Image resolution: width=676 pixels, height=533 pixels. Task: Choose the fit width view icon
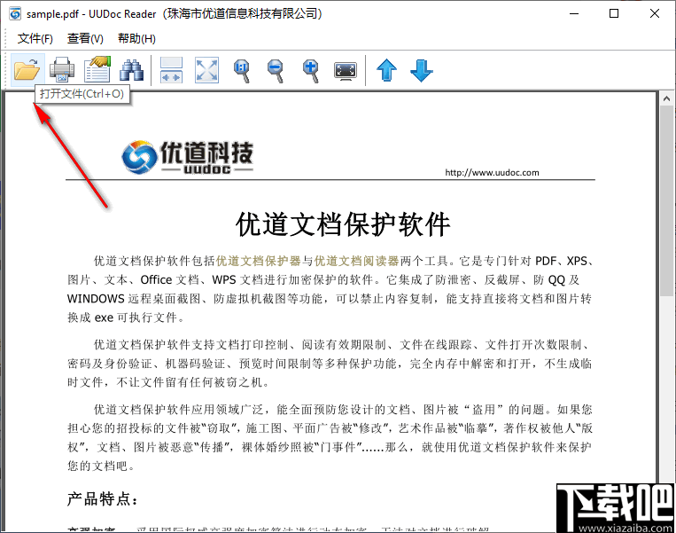coord(171,70)
